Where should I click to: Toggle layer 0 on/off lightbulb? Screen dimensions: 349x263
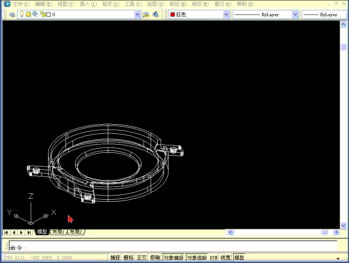(x=22, y=14)
